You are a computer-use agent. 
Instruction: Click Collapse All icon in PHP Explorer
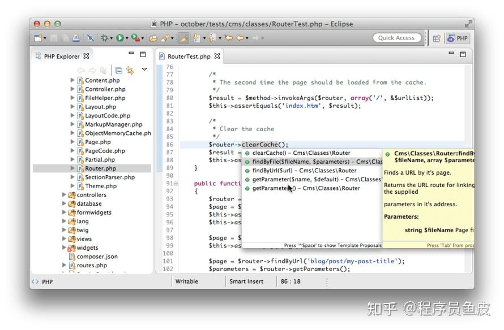pos(119,70)
